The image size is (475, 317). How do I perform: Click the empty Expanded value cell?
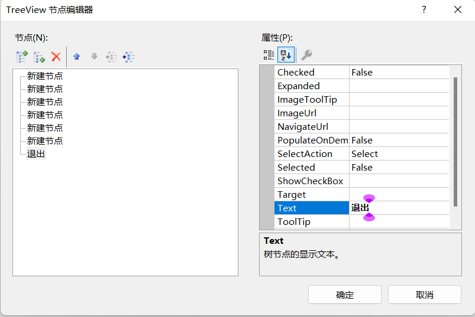pyautogui.click(x=399, y=86)
